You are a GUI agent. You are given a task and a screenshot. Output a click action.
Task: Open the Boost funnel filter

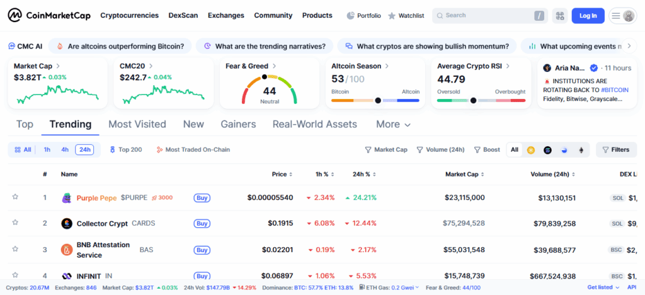click(487, 150)
